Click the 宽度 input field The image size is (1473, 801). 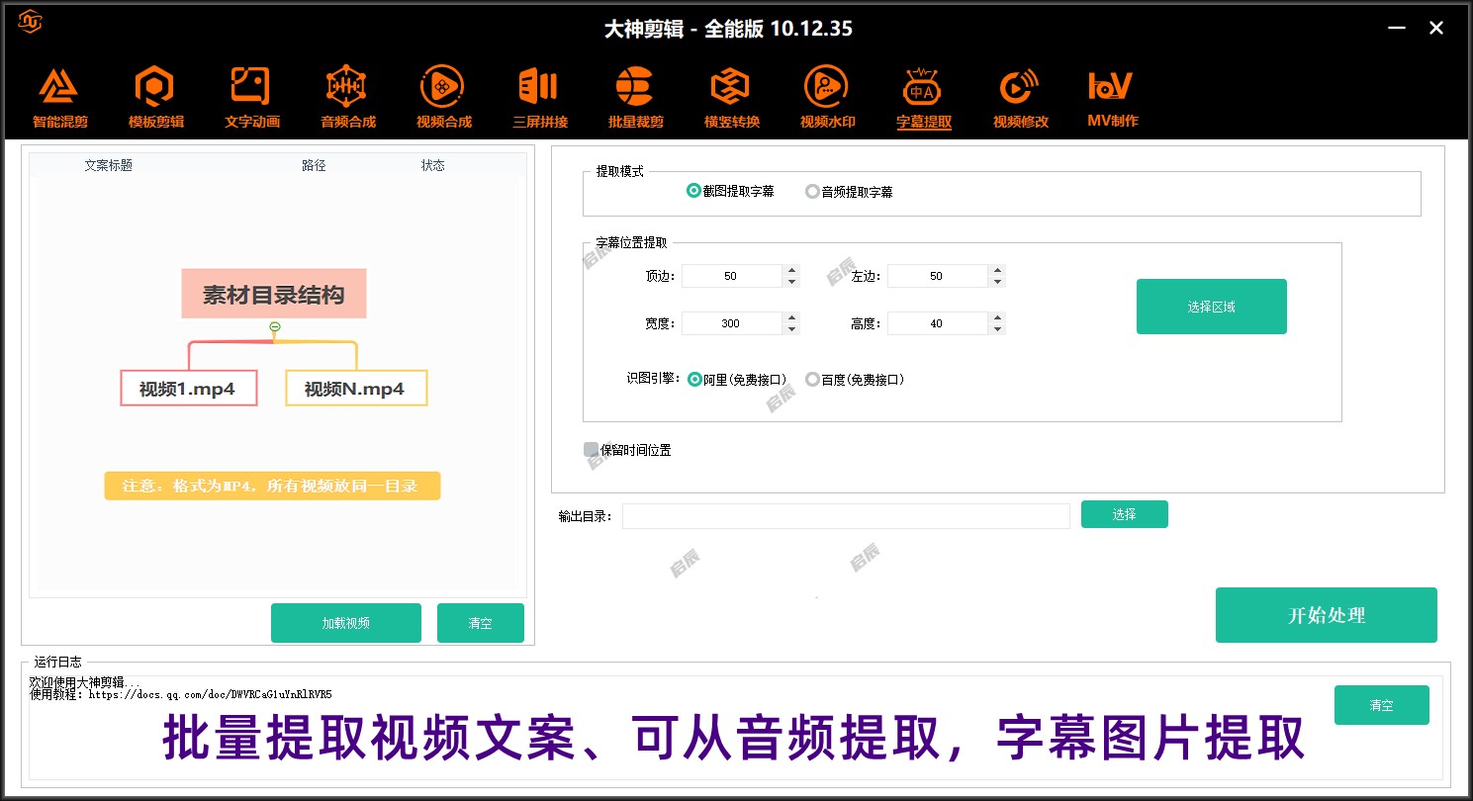(731, 323)
